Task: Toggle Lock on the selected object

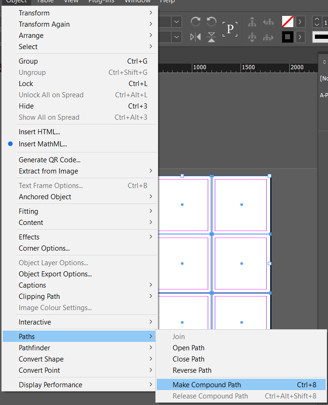Action: [x=26, y=83]
